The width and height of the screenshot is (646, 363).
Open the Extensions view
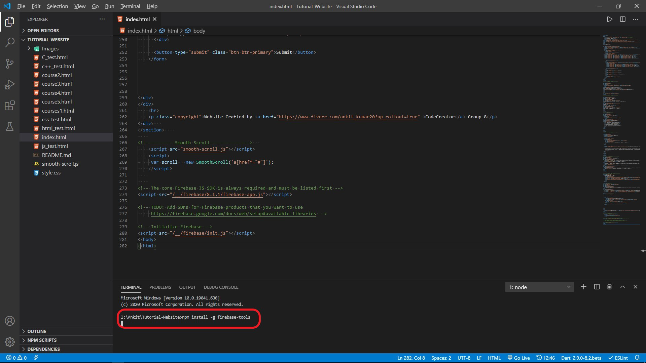[10, 106]
